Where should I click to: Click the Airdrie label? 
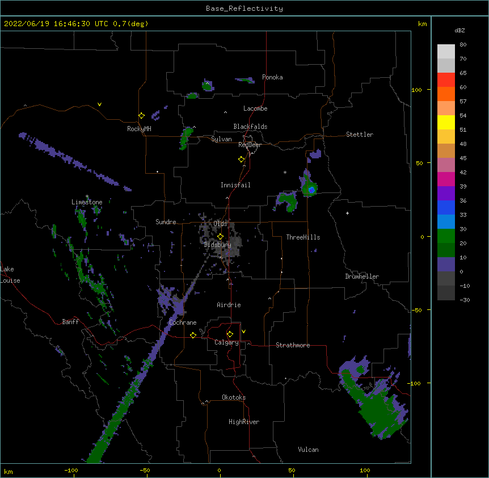point(229,305)
